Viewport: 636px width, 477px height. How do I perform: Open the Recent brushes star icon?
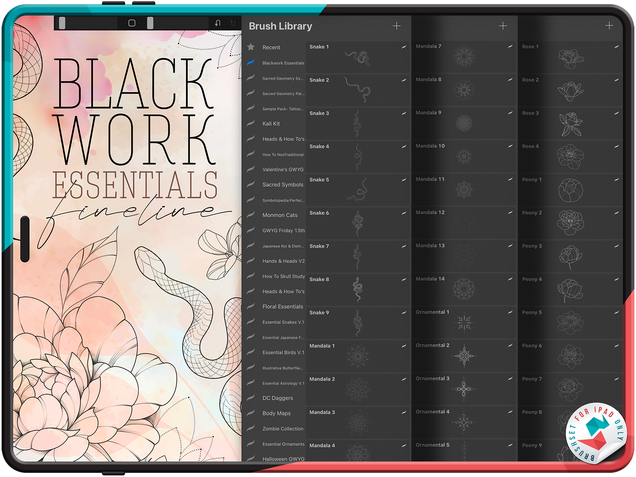251,47
